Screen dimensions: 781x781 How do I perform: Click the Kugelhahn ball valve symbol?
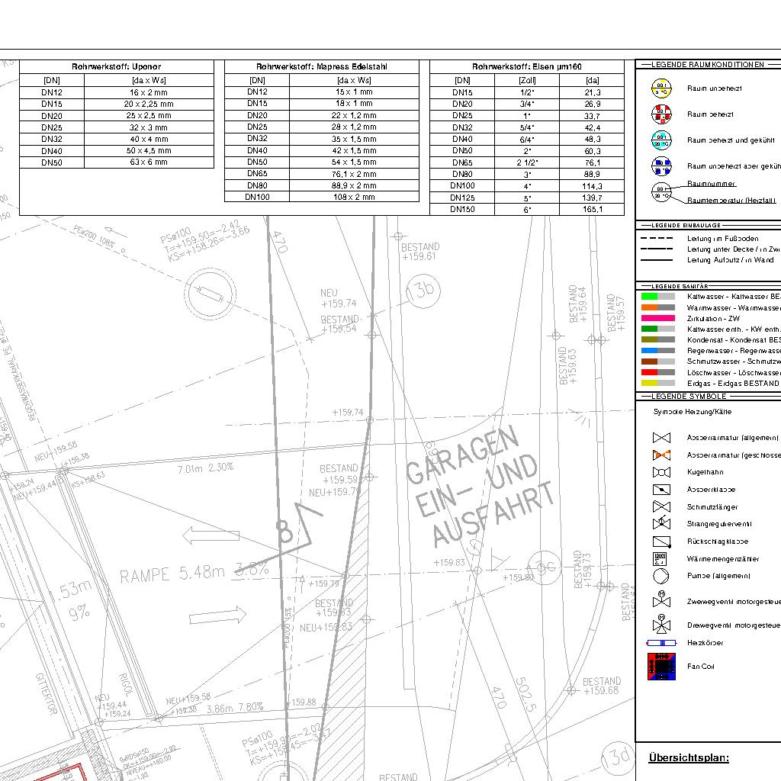click(660, 473)
